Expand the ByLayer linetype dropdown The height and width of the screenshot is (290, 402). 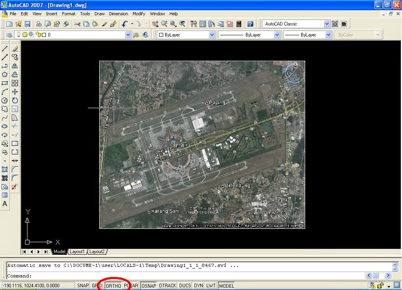click(x=277, y=35)
